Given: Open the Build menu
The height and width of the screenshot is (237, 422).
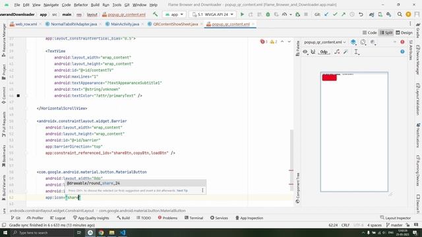Looking at the screenshot, I should 95,5.
